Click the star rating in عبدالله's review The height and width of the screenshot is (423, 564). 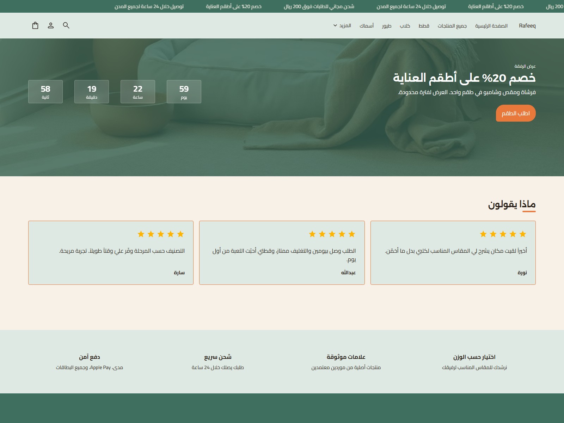332,234
